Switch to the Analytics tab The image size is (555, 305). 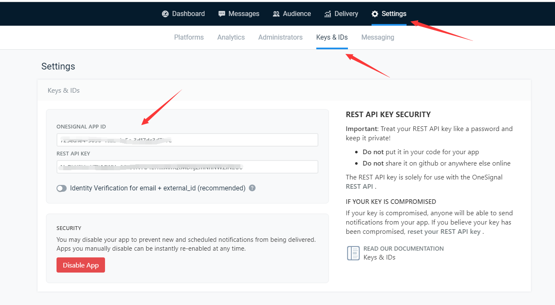231,37
